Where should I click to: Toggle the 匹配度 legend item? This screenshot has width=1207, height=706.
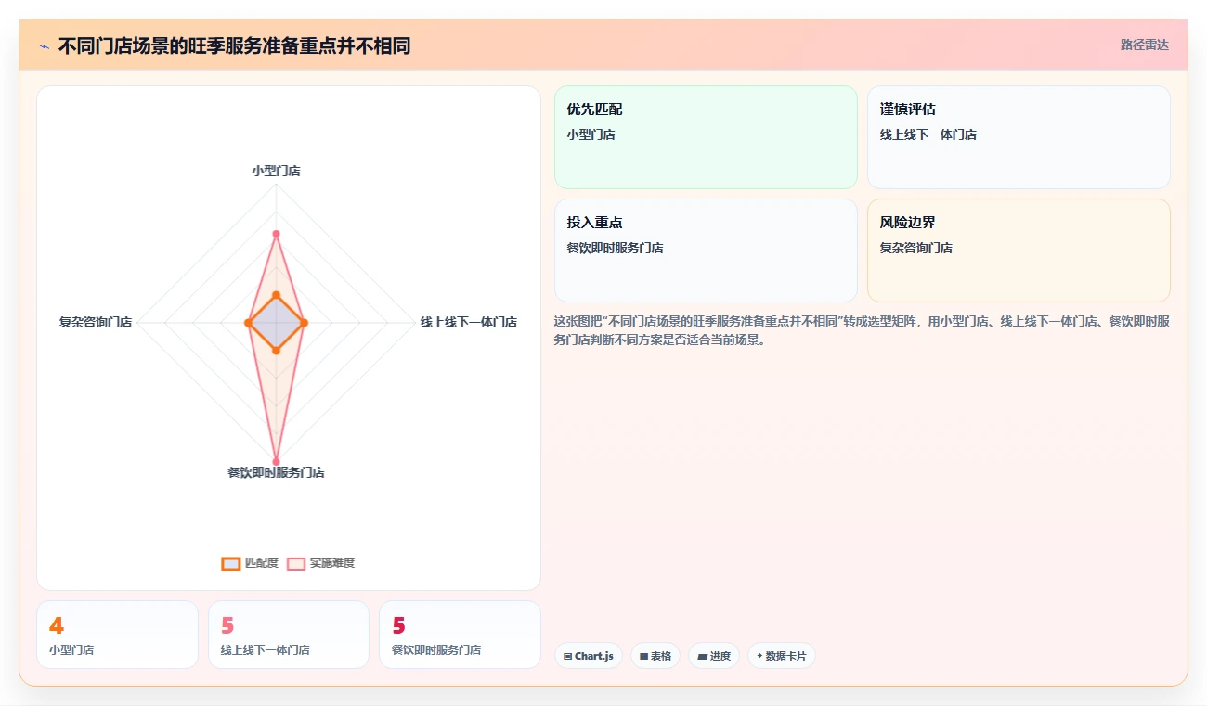[x=250, y=563]
